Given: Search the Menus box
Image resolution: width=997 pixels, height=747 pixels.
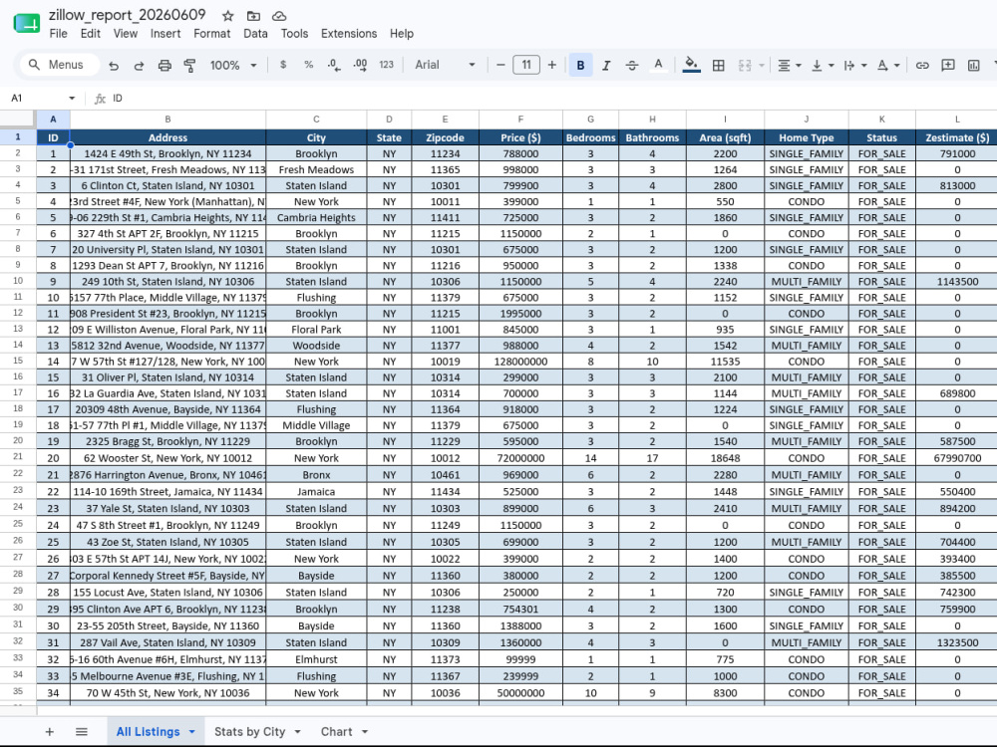Looking at the screenshot, I should (x=60, y=65).
